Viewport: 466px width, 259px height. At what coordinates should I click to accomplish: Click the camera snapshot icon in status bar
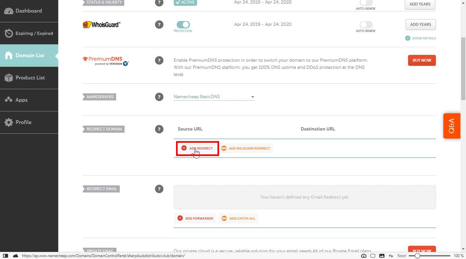(x=364, y=256)
